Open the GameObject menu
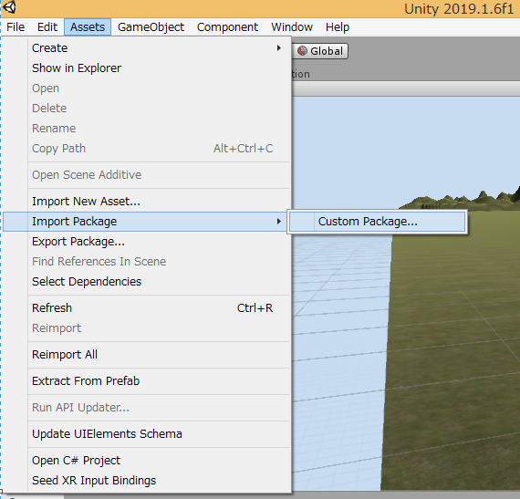Screen dimensions: 520x499 [151, 26]
